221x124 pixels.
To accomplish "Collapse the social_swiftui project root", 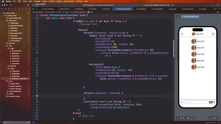I will click(2, 13).
